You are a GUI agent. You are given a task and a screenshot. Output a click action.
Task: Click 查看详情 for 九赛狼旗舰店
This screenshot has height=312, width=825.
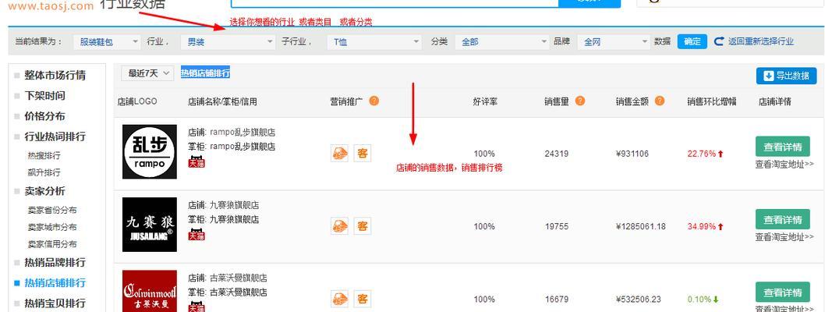tap(782, 219)
